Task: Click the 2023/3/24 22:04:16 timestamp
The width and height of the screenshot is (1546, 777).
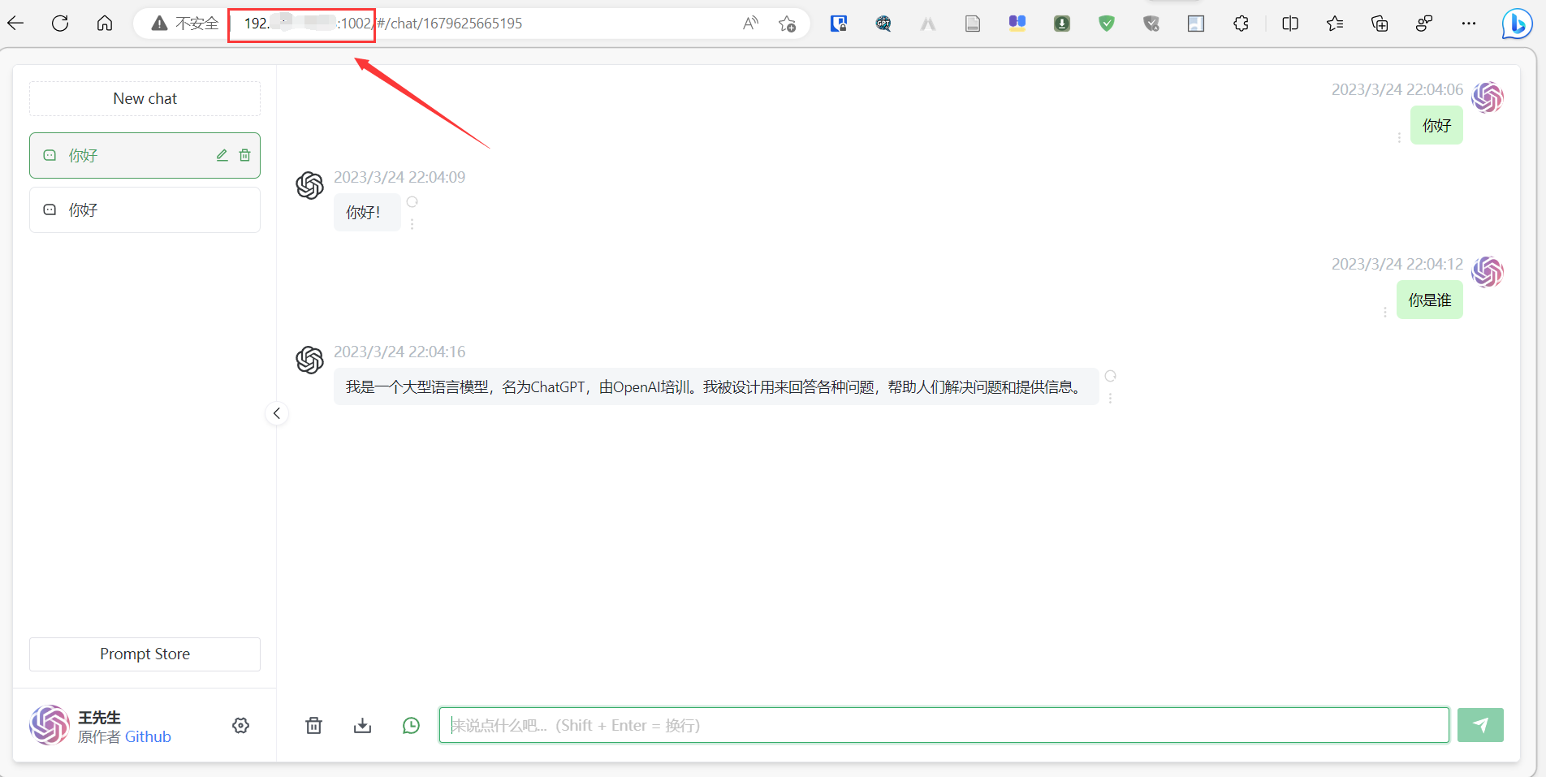Action: (x=399, y=352)
